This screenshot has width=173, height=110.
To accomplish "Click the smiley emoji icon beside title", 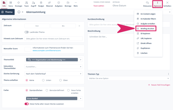I will (19, 12).
